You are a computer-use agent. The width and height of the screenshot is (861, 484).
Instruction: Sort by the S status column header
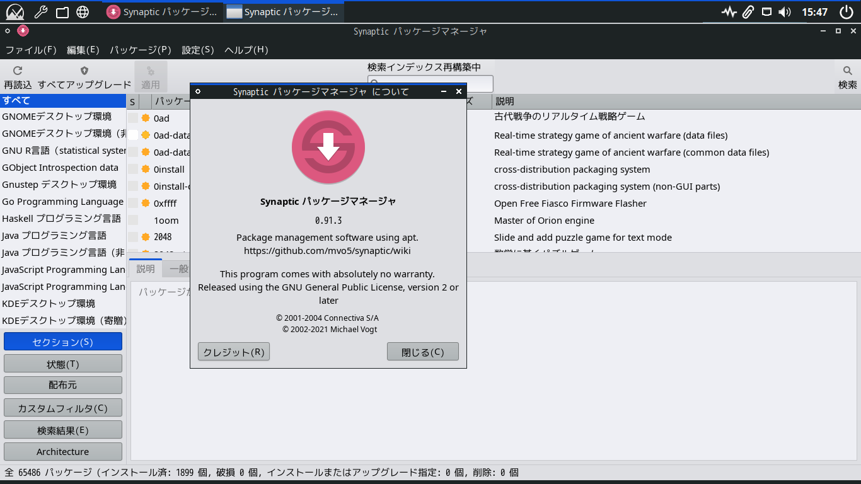133,101
